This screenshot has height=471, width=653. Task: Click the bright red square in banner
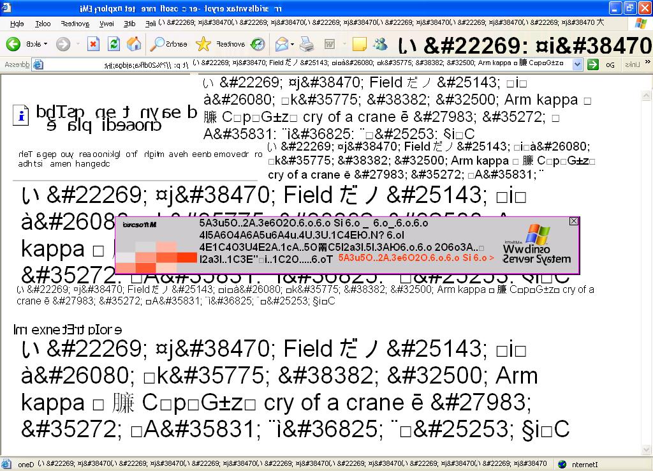click(x=187, y=257)
